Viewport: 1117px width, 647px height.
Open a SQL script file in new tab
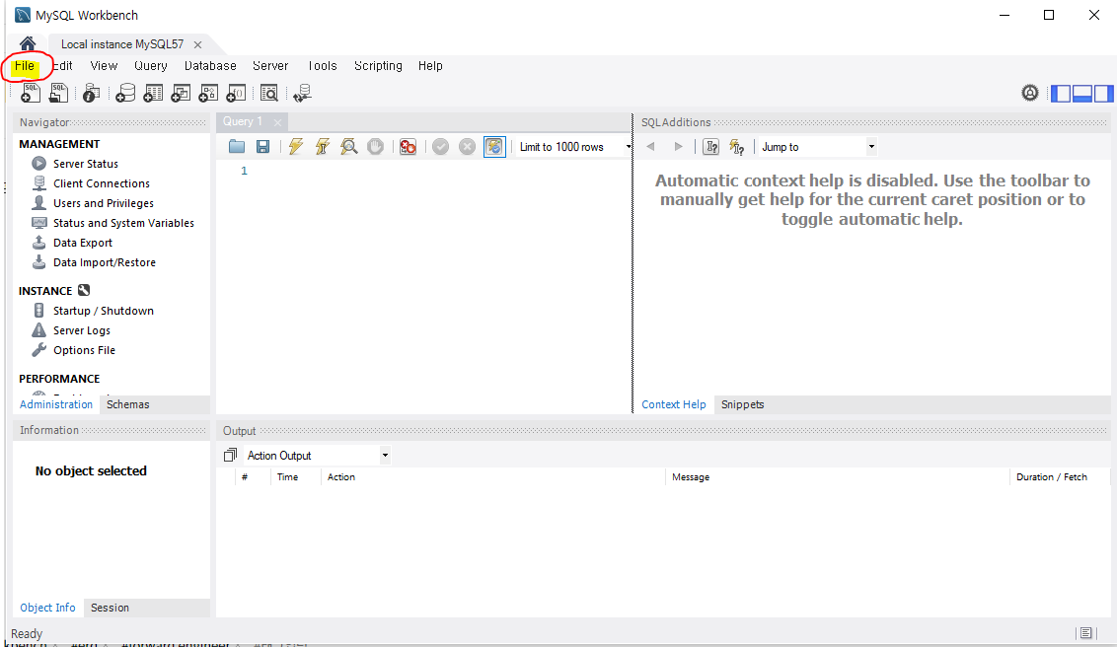[x=58, y=93]
